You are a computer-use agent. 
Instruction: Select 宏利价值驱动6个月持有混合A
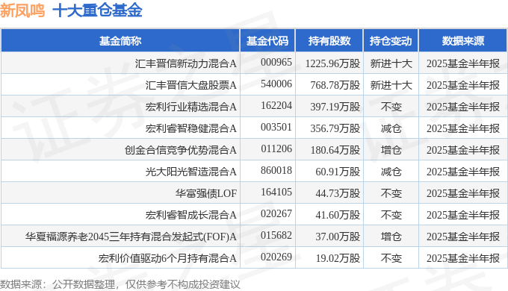point(167,258)
